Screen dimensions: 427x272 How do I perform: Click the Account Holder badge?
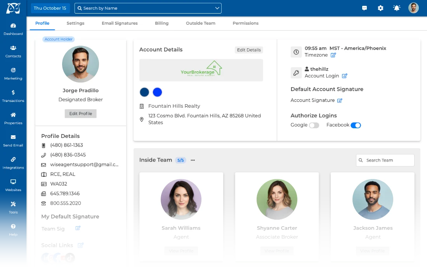pyautogui.click(x=59, y=40)
